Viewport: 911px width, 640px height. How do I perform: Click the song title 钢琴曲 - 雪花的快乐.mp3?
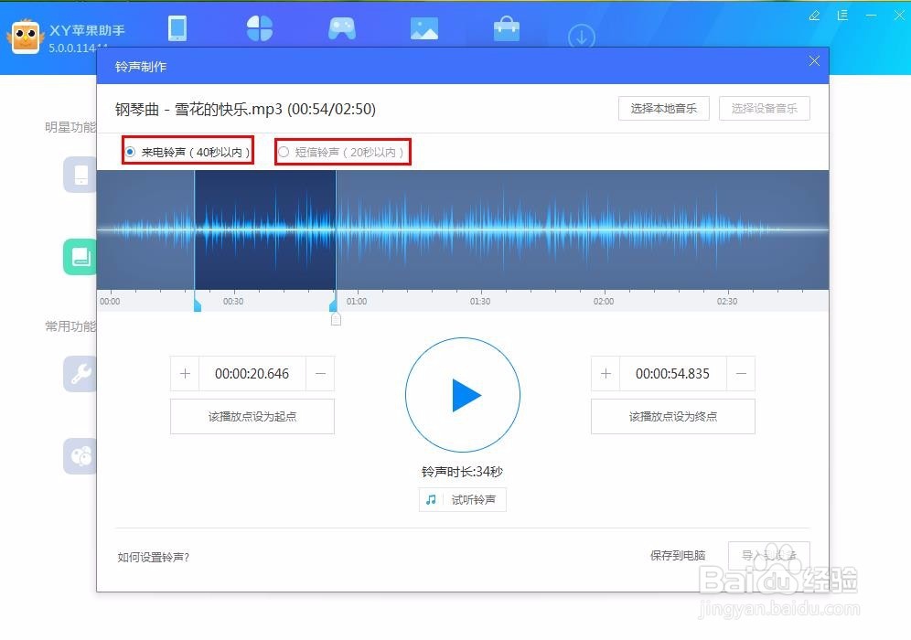(x=198, y=109)
